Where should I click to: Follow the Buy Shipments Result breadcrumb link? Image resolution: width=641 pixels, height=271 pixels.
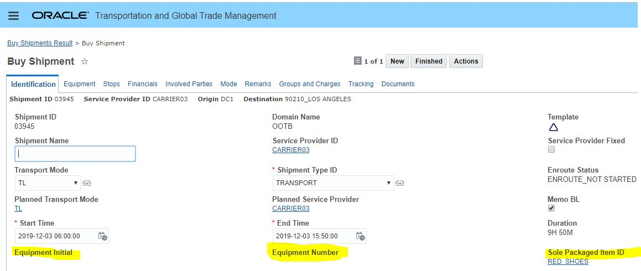[x=40, y=43]
